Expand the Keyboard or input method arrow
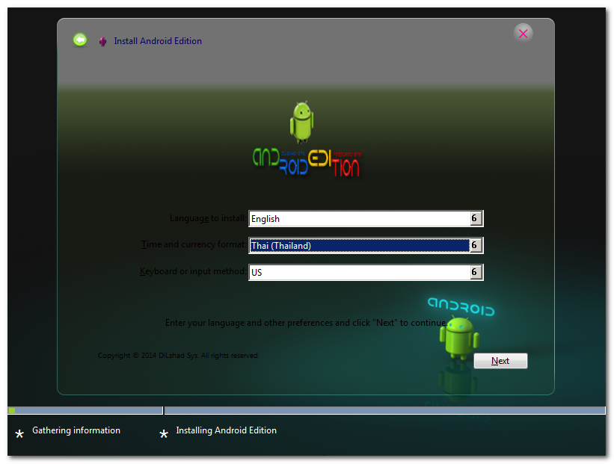Viewport: 614px width, 464px height. [476, 272]
